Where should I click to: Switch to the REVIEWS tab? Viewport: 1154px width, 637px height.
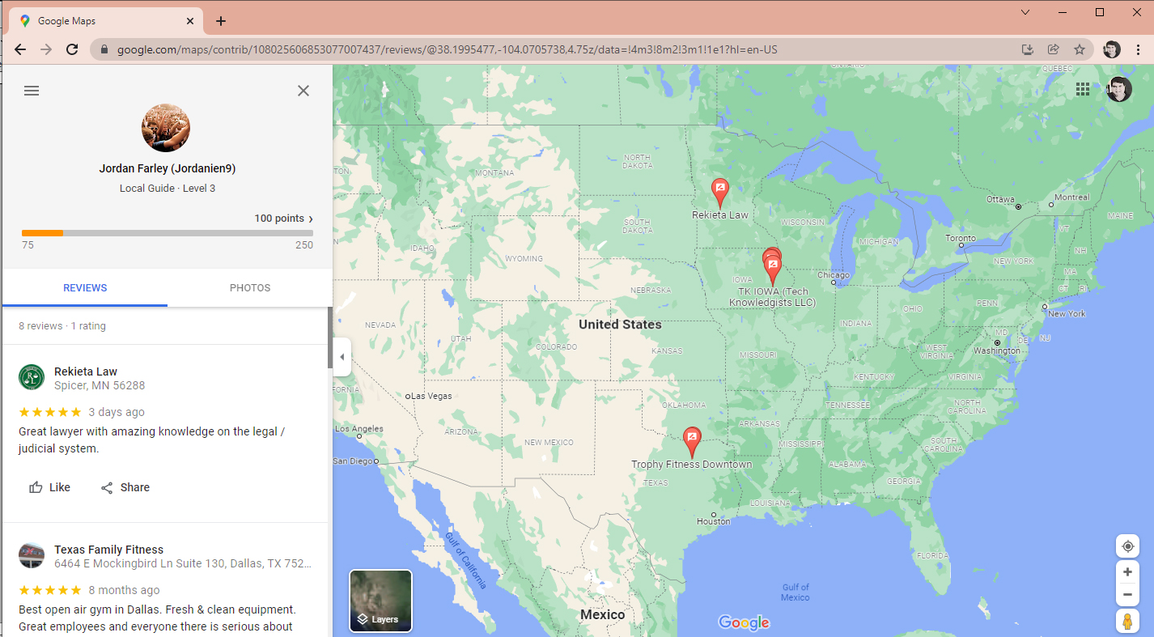[85, 288]
